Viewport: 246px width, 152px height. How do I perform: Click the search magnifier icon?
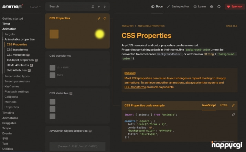tap(93, 7)
